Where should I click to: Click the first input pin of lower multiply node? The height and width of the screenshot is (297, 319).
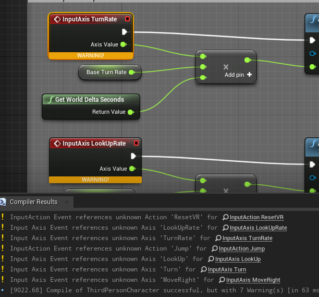click(203, 181)
